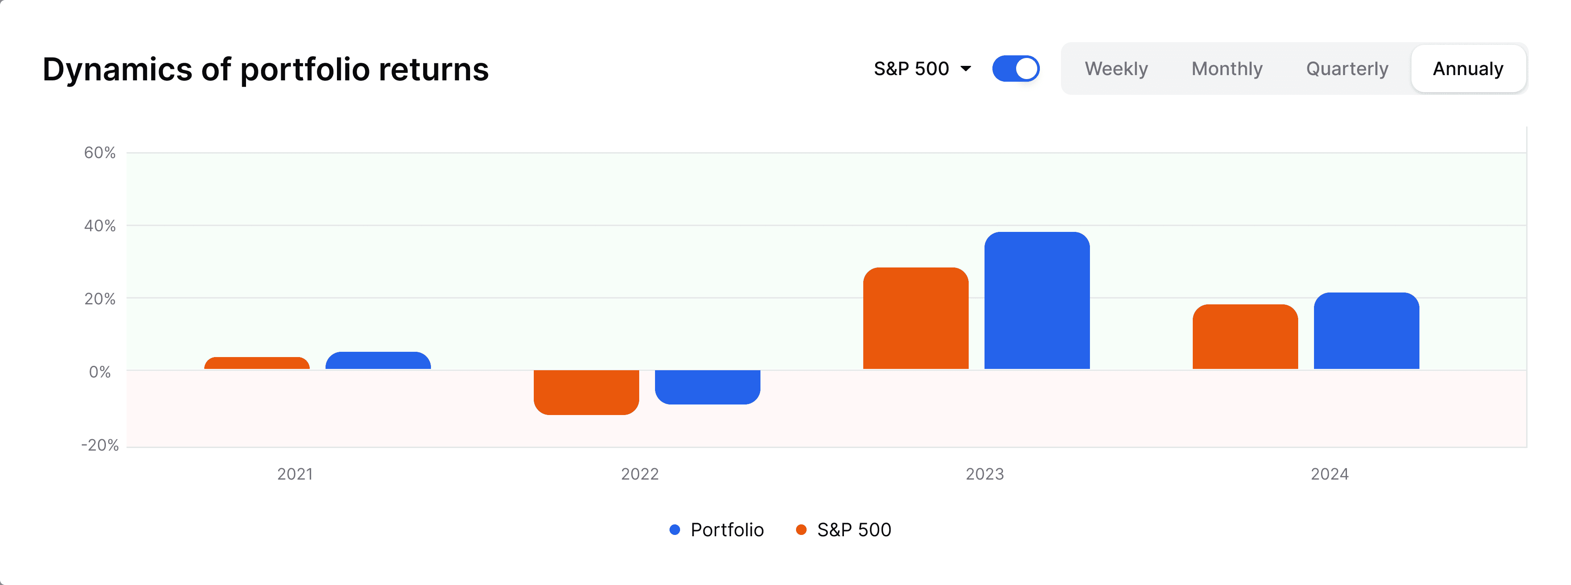The width and height of the screenshot is (1571, 585).
Task: Click the 2021 blue Portfolio bar
Action: point(378,361)
